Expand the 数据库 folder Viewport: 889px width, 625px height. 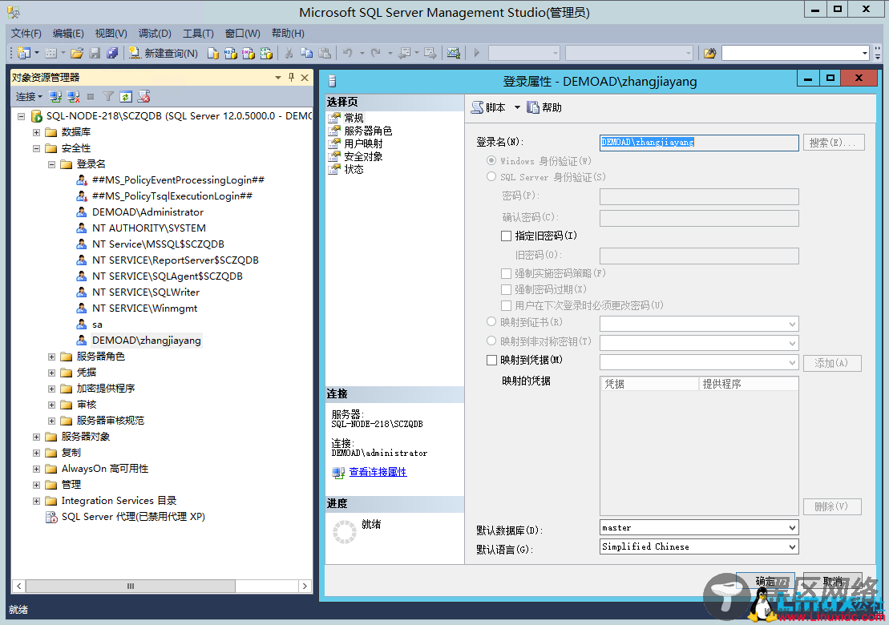pos(36,132)
